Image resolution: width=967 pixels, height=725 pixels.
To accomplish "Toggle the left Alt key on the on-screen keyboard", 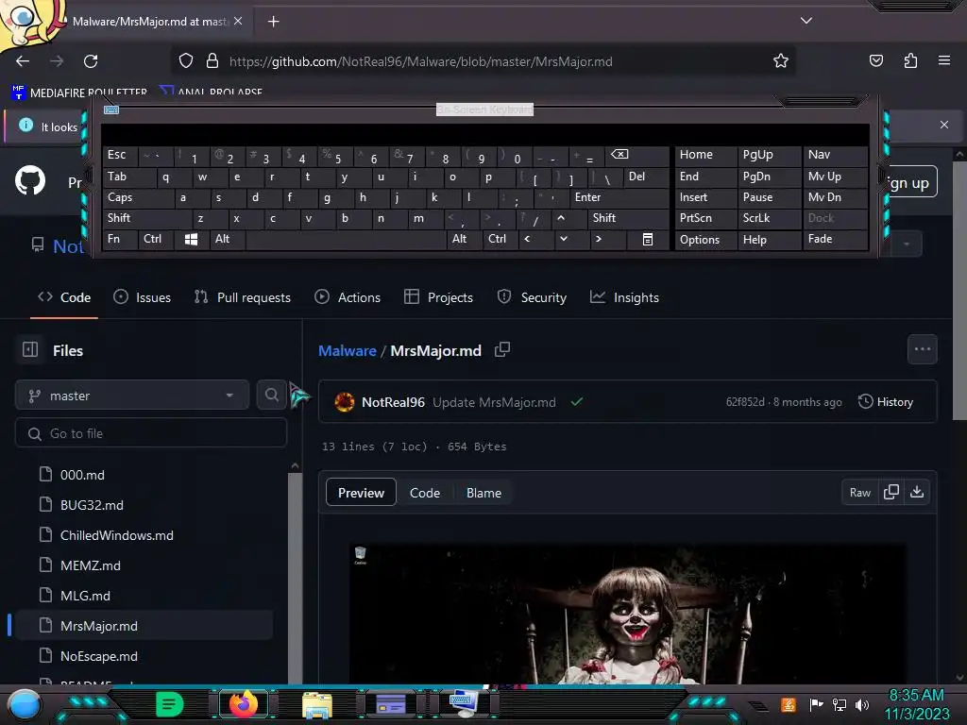I will click(228, 239).
